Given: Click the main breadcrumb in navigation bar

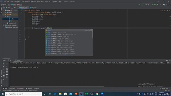Looking at the screenshot, I should pos(20,5).
